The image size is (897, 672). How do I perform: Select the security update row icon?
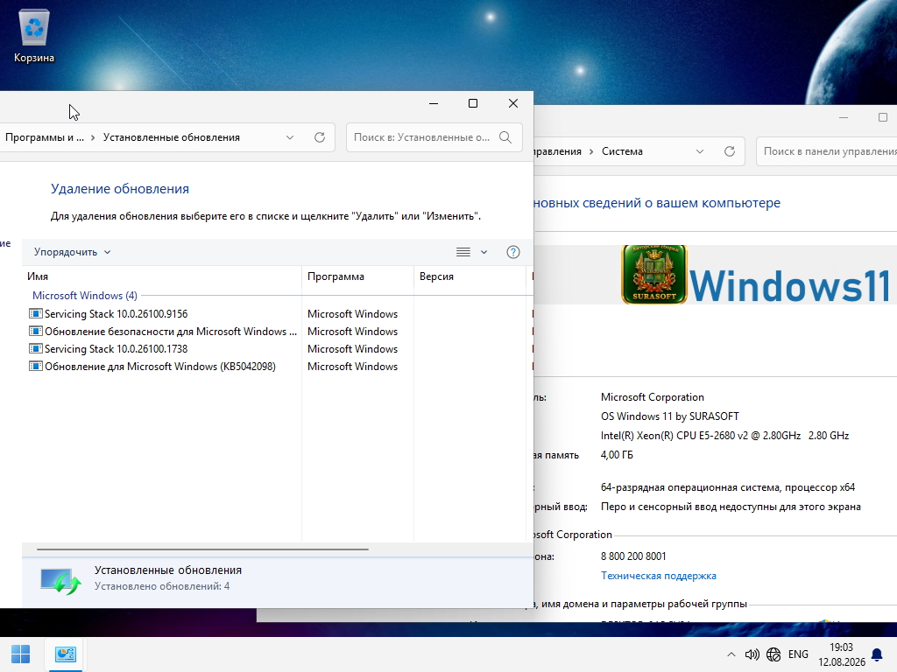(x=35, y=332)
